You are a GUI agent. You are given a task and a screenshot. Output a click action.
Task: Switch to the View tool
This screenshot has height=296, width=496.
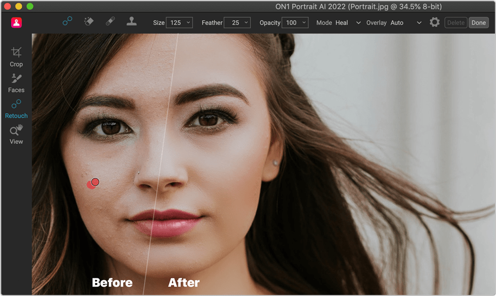[x=17, y=134]
